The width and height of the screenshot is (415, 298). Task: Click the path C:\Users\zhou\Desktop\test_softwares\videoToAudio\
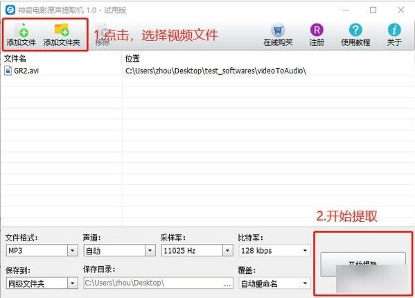215,71
